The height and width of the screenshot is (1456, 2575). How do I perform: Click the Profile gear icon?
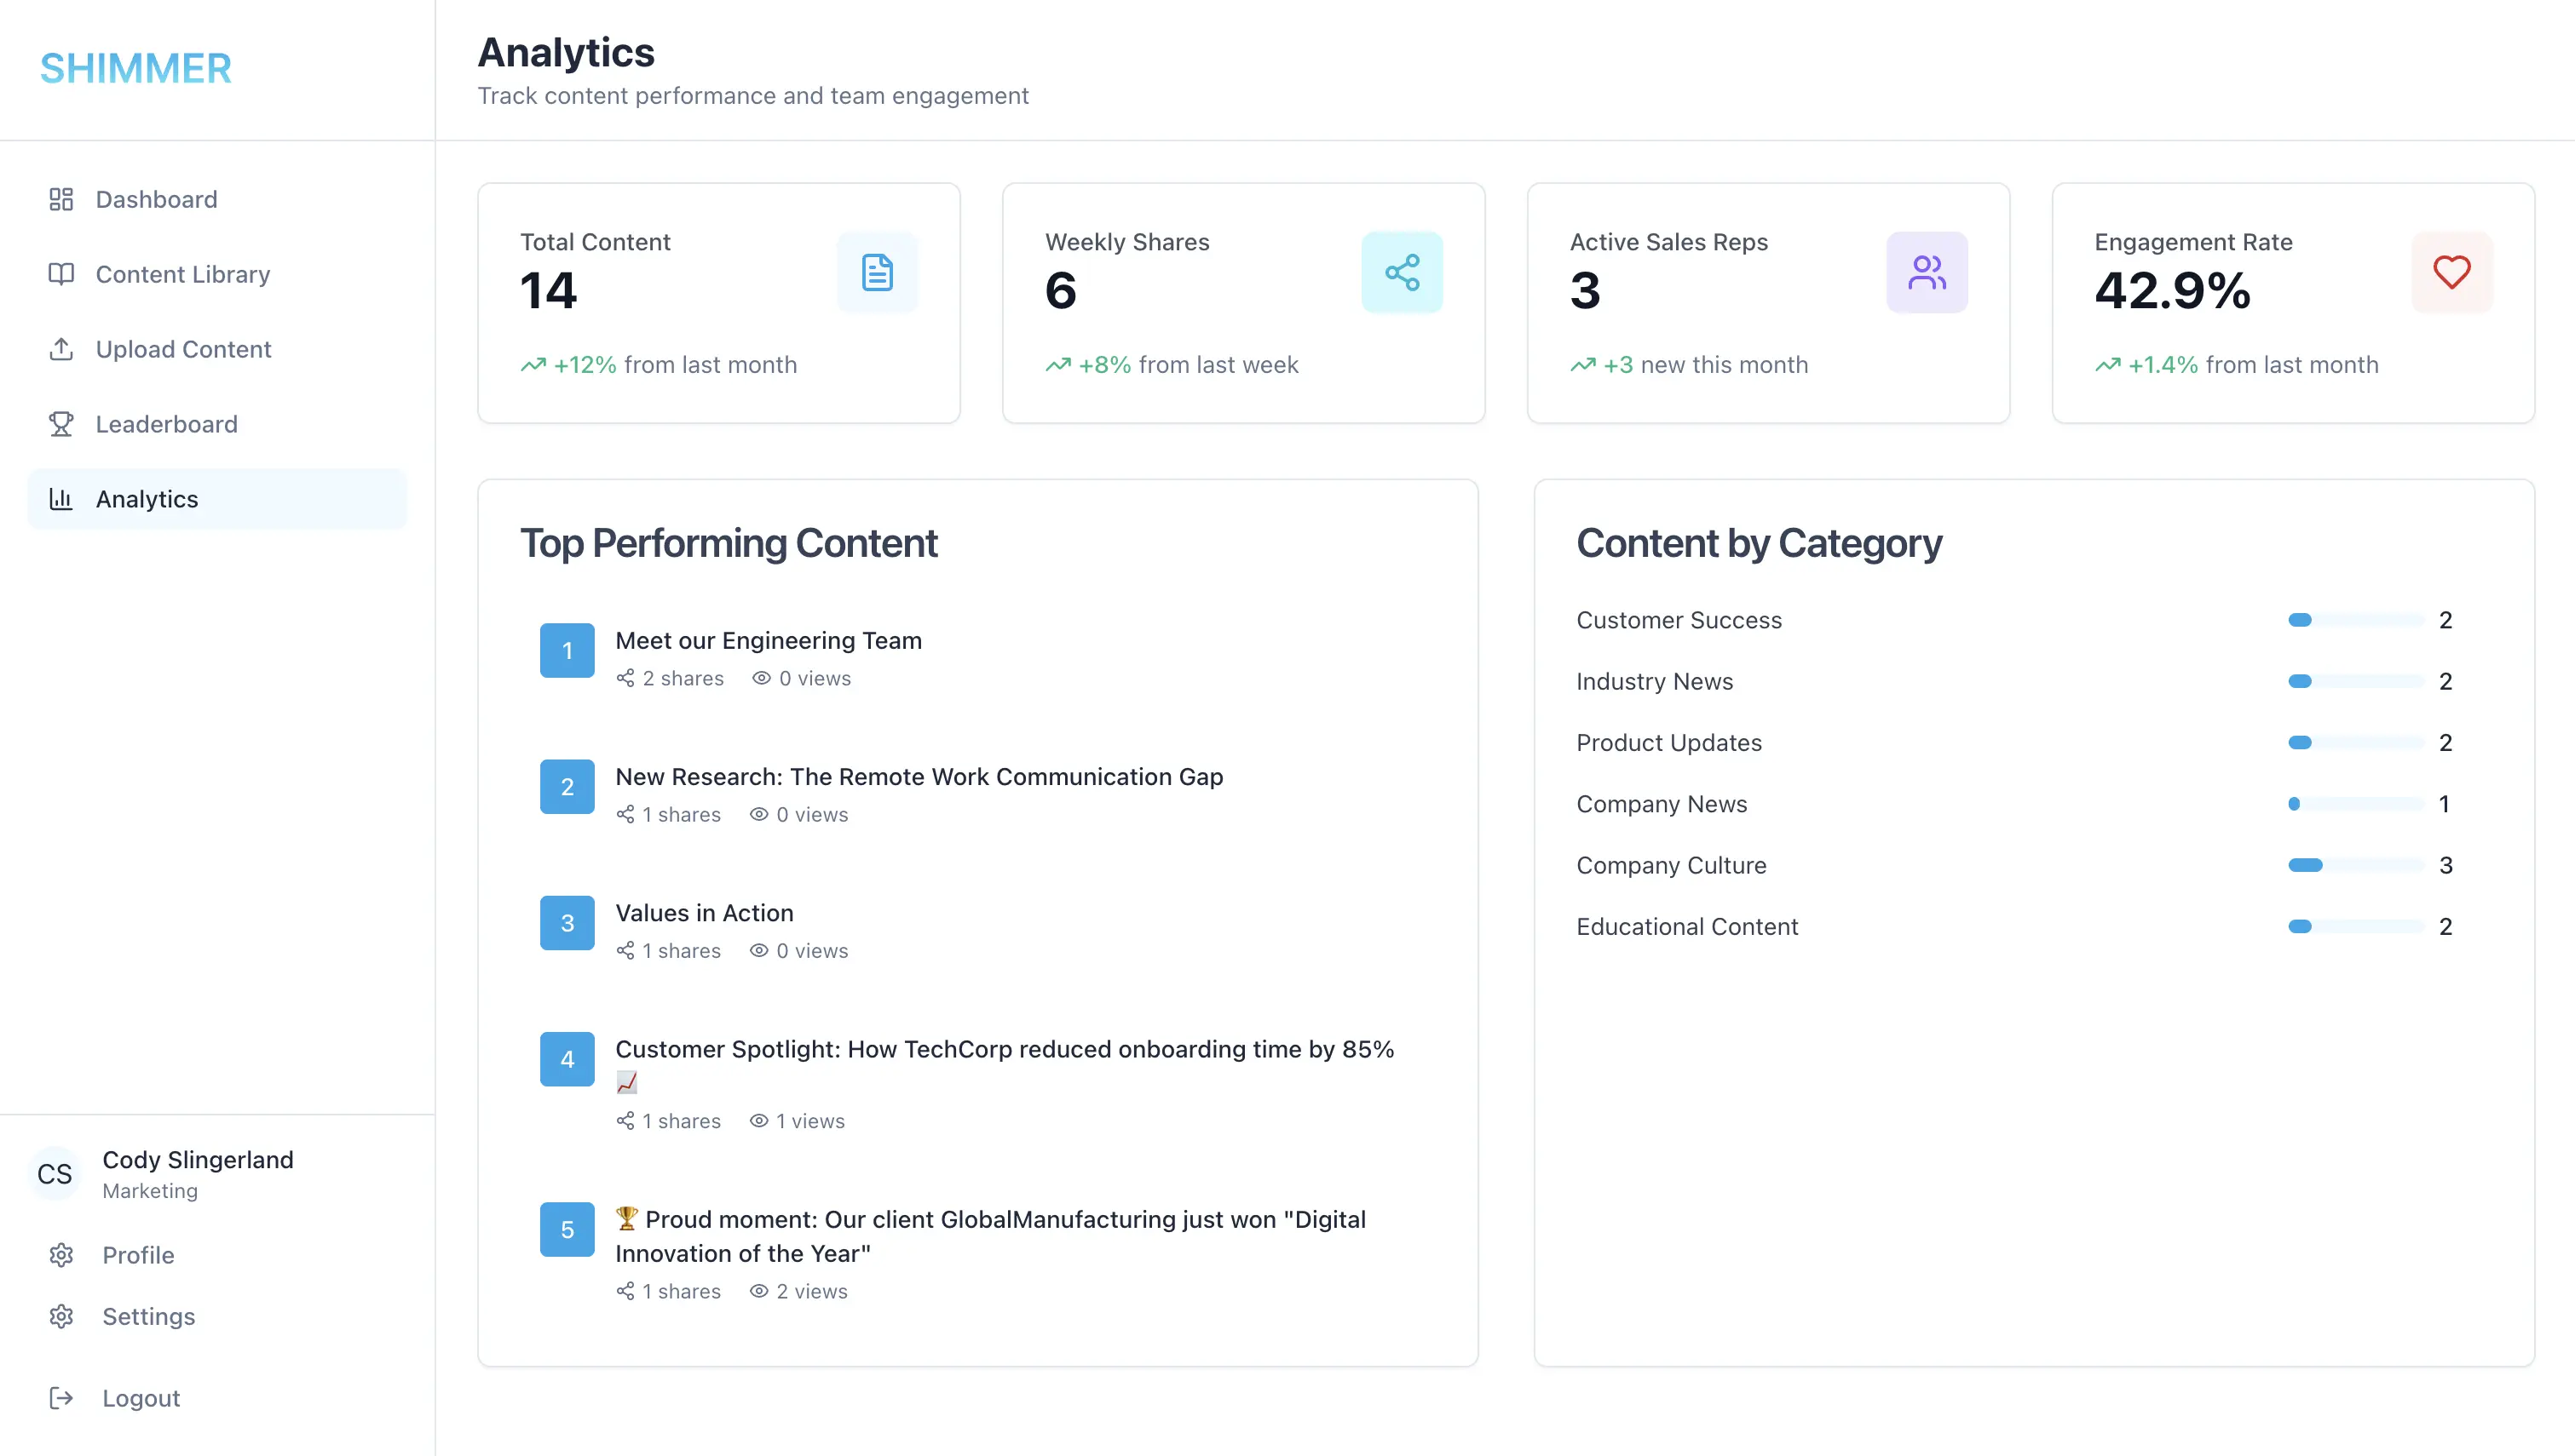pos(61,1255)
